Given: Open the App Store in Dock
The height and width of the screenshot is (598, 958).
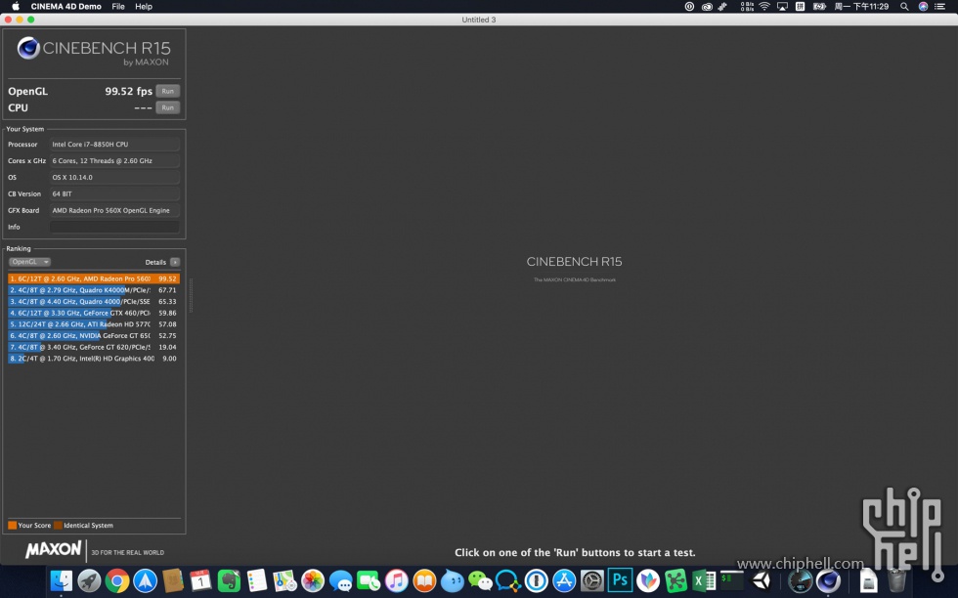Looking at the screenshot, I should (564, 580).
